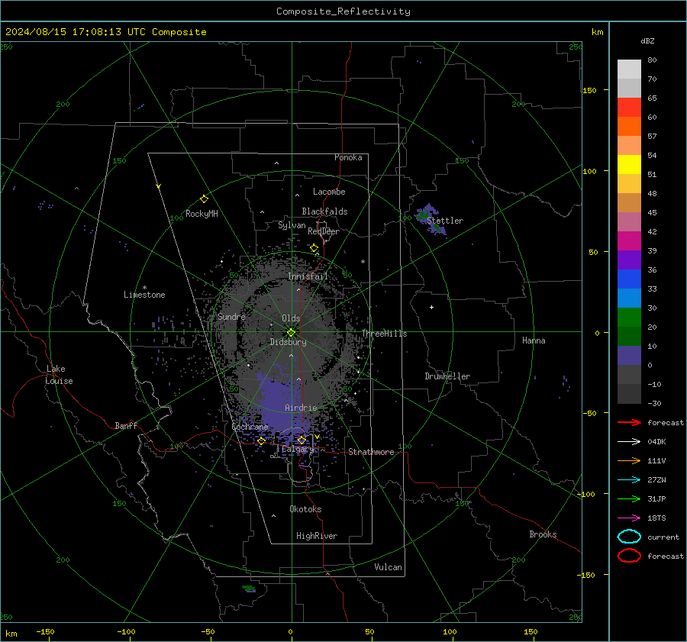Click the white 04DK arrow icon
687x642 pixels.
click(629, 441)
